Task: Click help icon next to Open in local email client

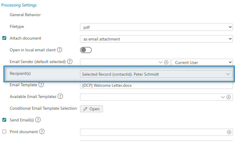Action: [x=59, y=50]
